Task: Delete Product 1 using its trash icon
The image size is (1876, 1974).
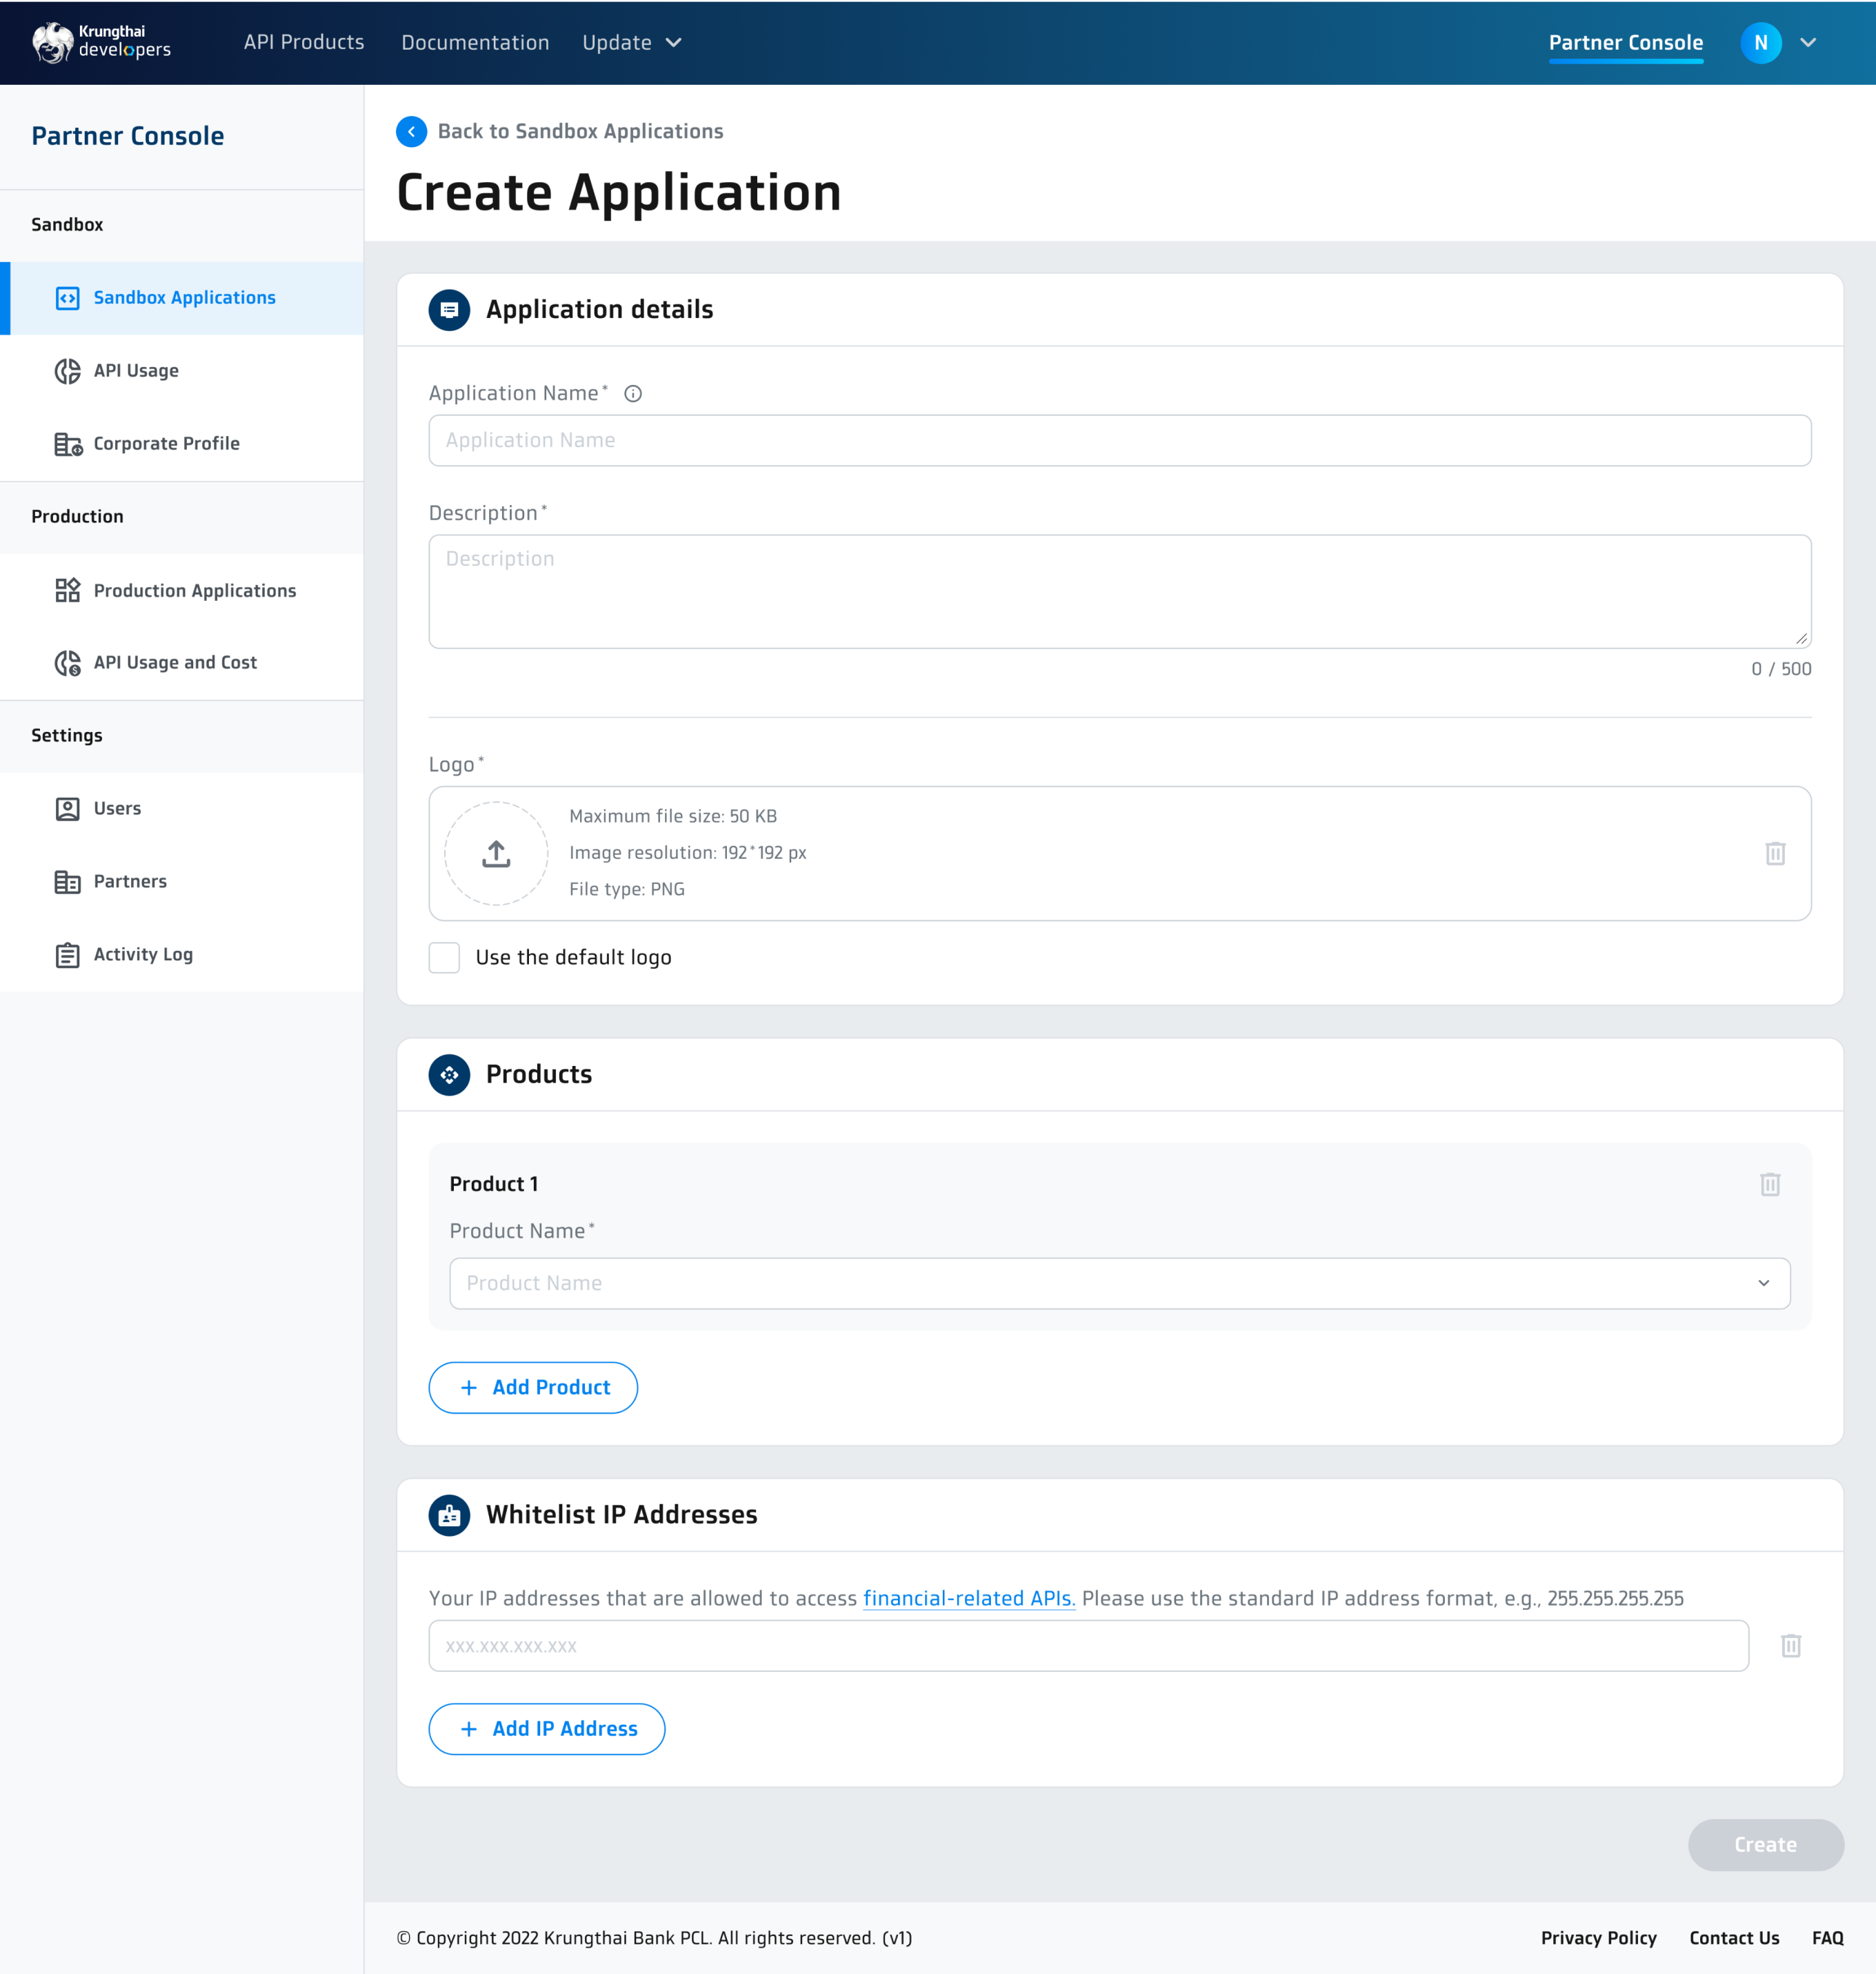Action: (x=1769, y=1185)
